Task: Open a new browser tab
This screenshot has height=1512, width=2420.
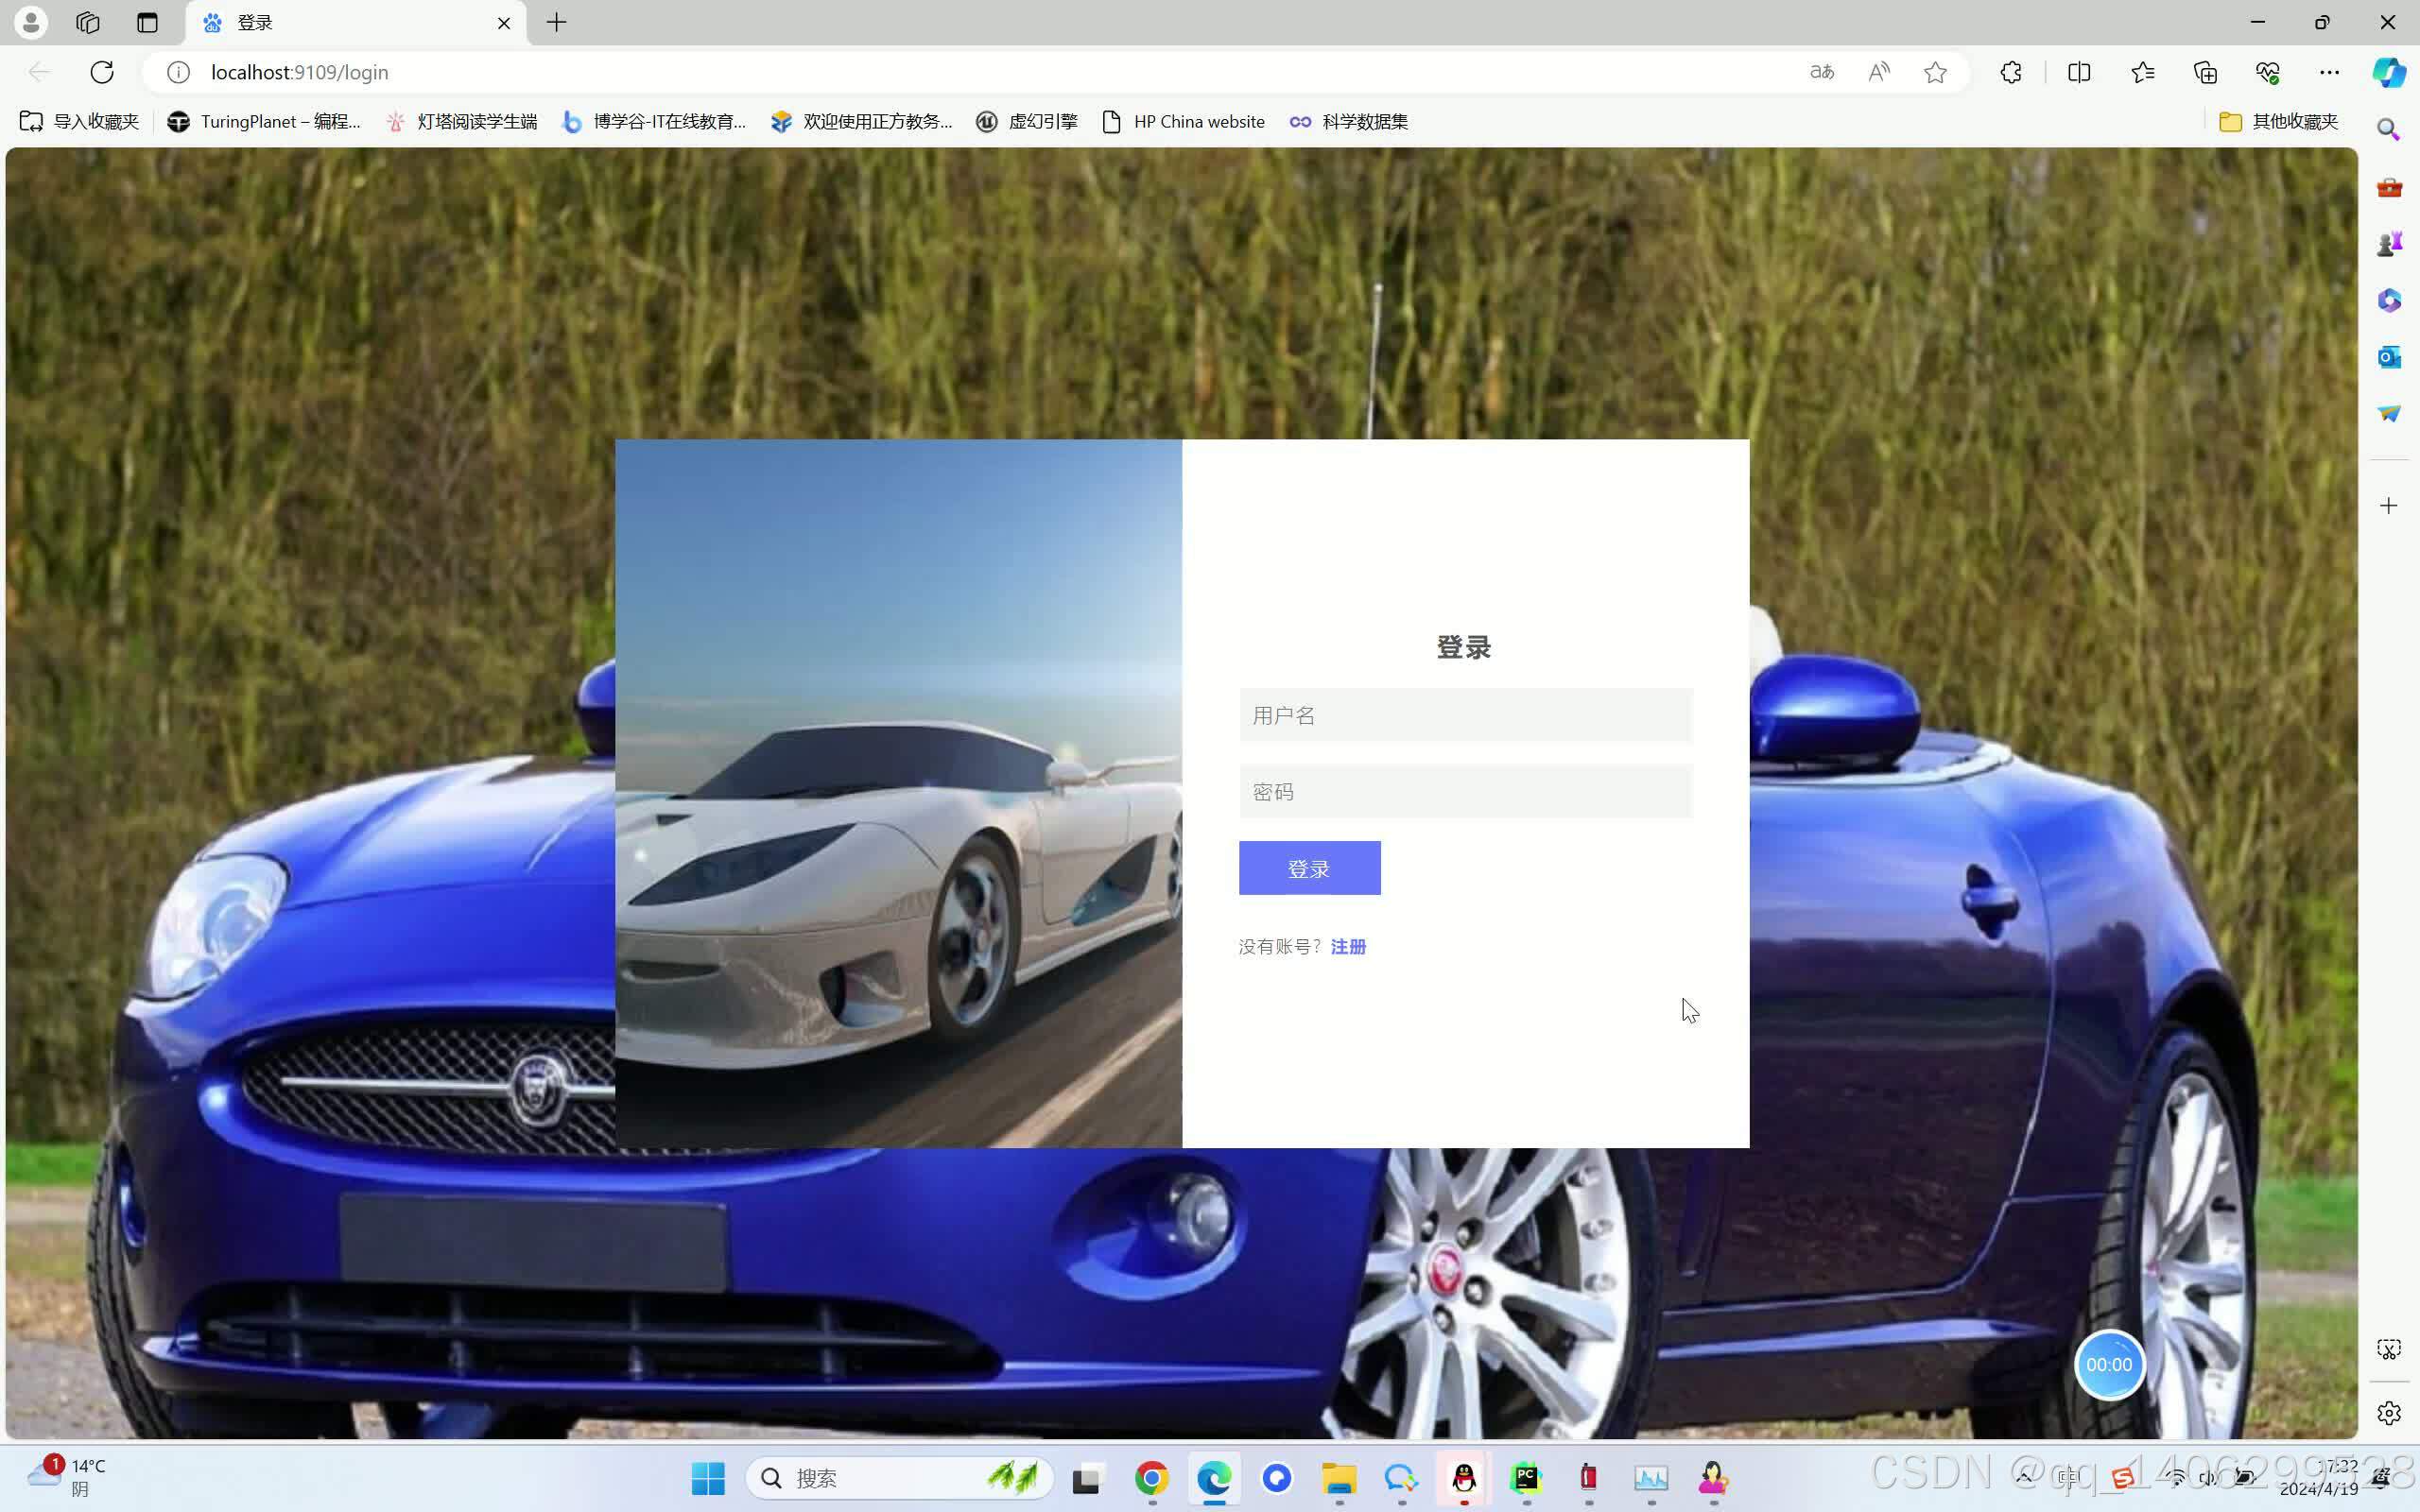Action: click(557, 22)
